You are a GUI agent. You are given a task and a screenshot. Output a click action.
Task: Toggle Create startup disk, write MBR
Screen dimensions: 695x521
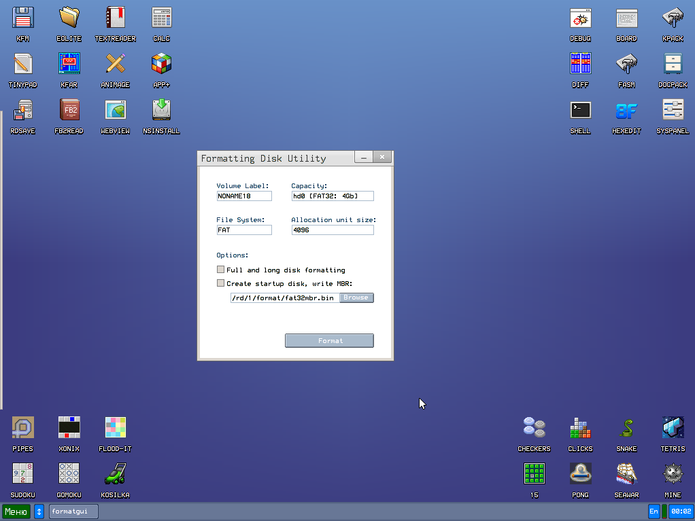[x=220, y=283]
